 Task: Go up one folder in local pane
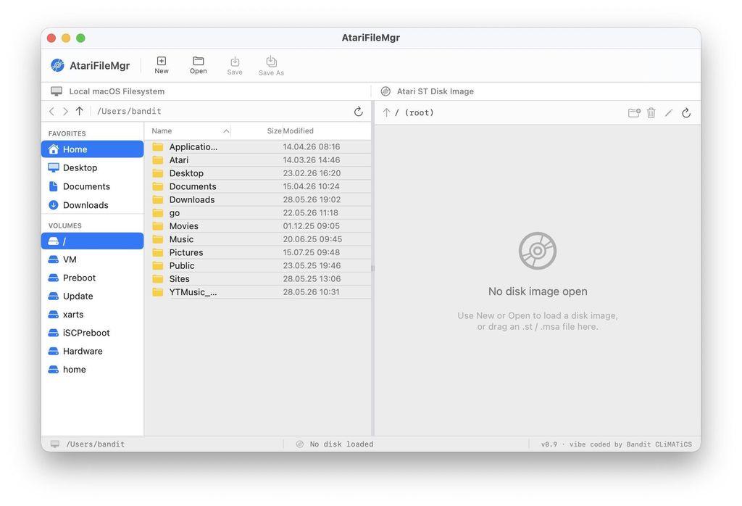(80, 111)
